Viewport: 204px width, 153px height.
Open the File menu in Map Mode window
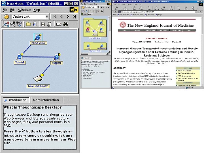point(5,10)
